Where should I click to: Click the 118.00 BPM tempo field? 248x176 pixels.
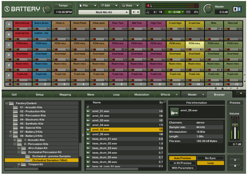[x=63, y=12]
